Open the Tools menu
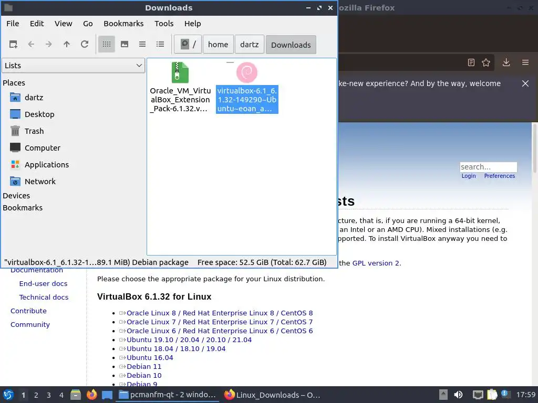The height and width of the screenshot is (403, 538). [164, 24]
